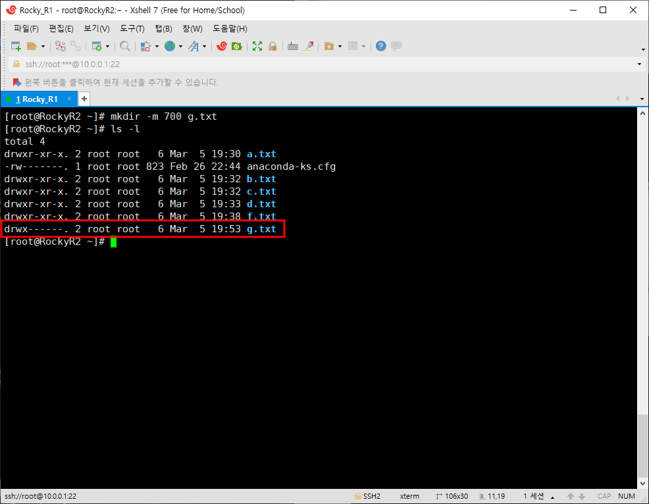Open the session folder icon in the toolbar
Viewport: 649px width, 504px height.
click(x=32, y=46)
